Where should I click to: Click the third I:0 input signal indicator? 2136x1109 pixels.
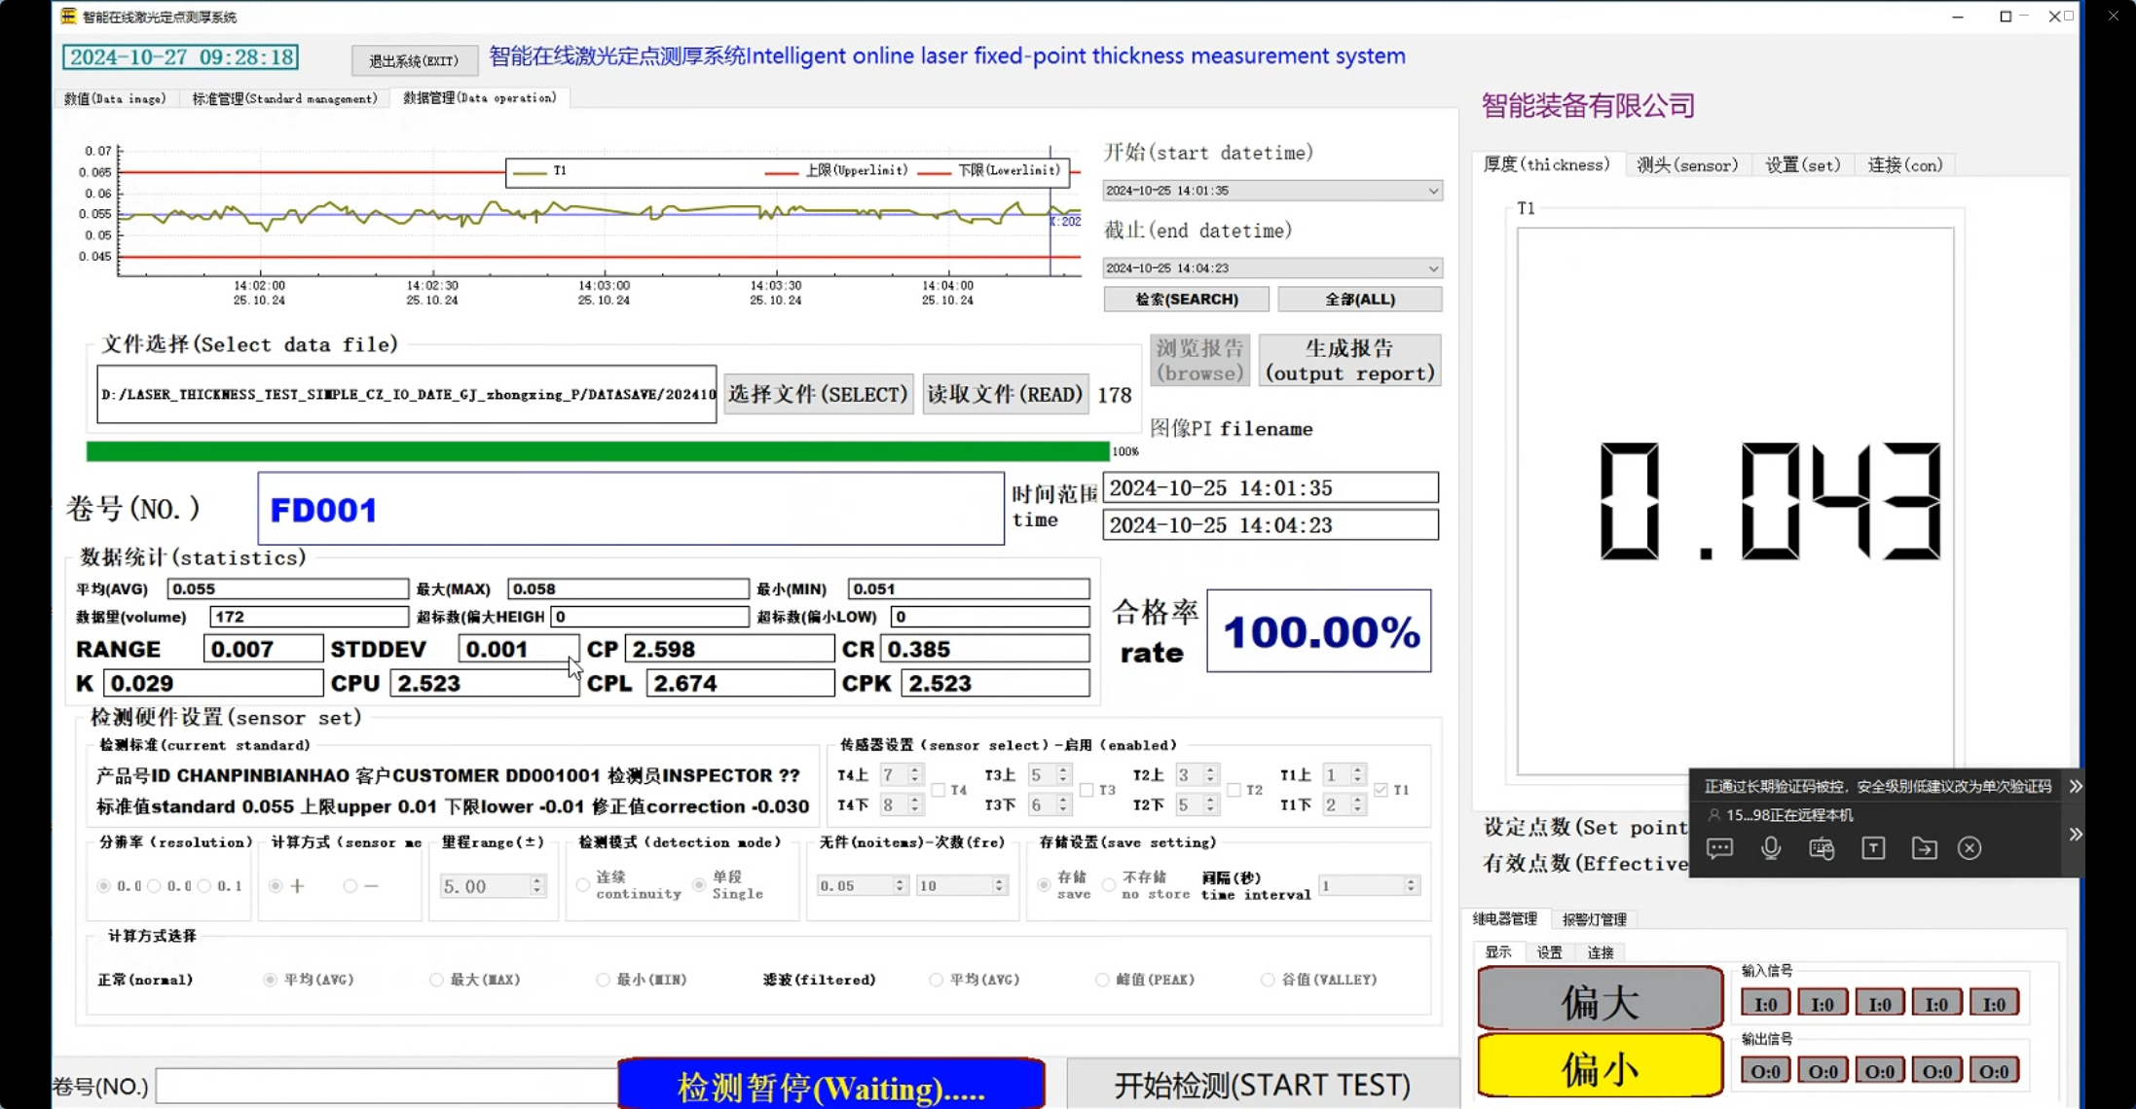pyautogui.click(x=1879, y=1004)
